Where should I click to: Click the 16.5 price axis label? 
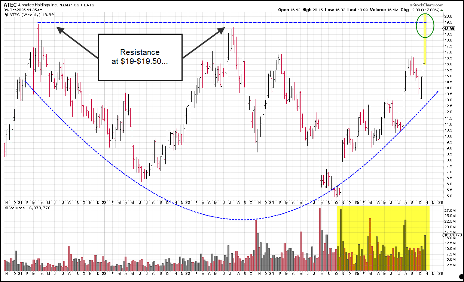449,58
